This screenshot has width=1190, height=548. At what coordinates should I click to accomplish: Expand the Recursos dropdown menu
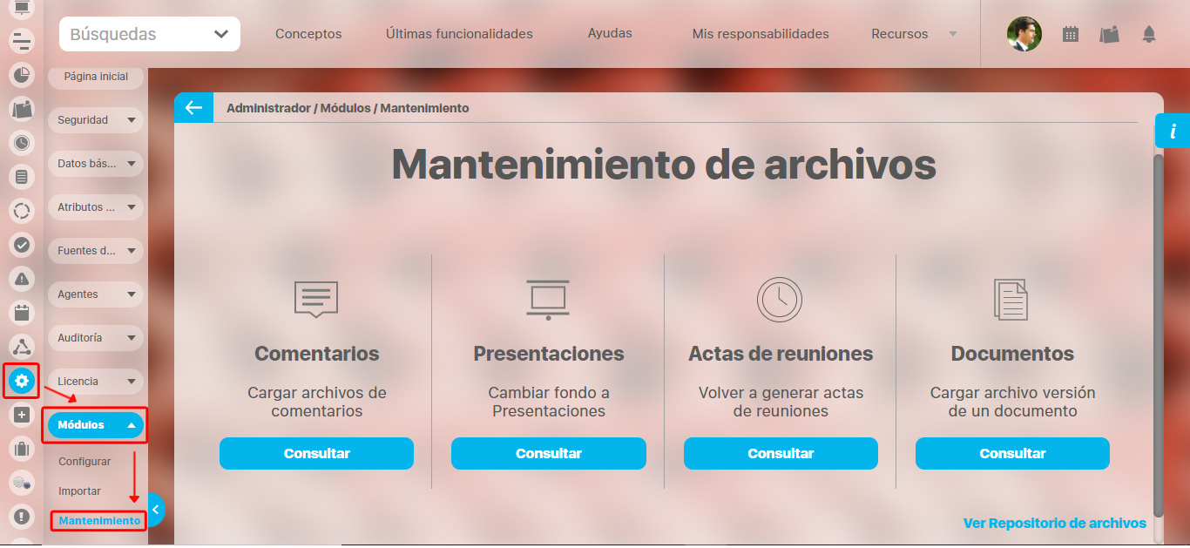pyautogui.click(x=913, y=35)
